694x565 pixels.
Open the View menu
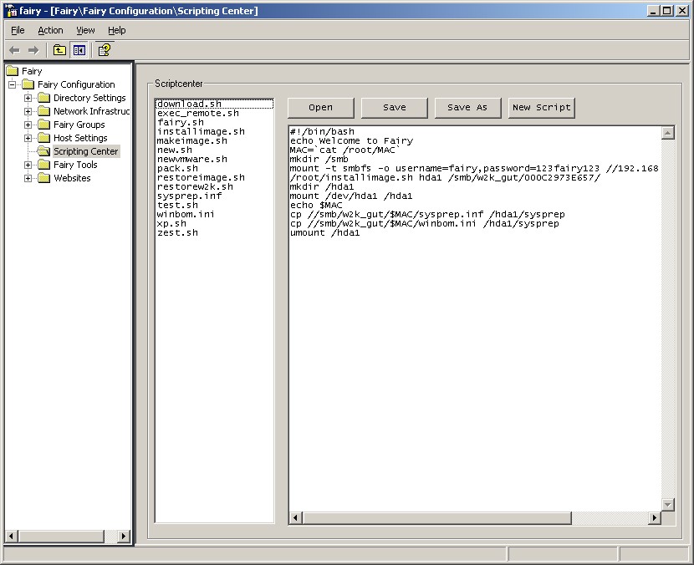pos(84,29)
